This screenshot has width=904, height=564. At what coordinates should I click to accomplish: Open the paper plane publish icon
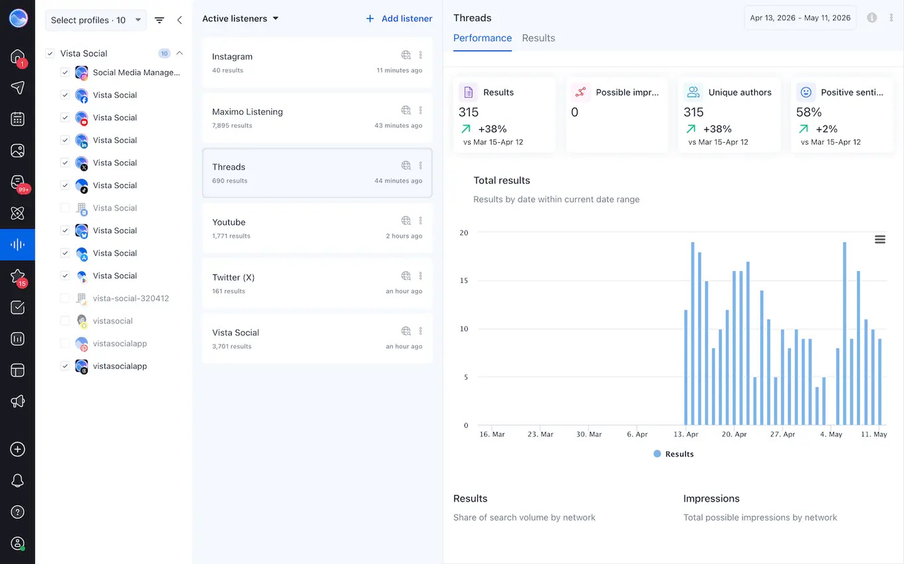(x=18, y=88)
